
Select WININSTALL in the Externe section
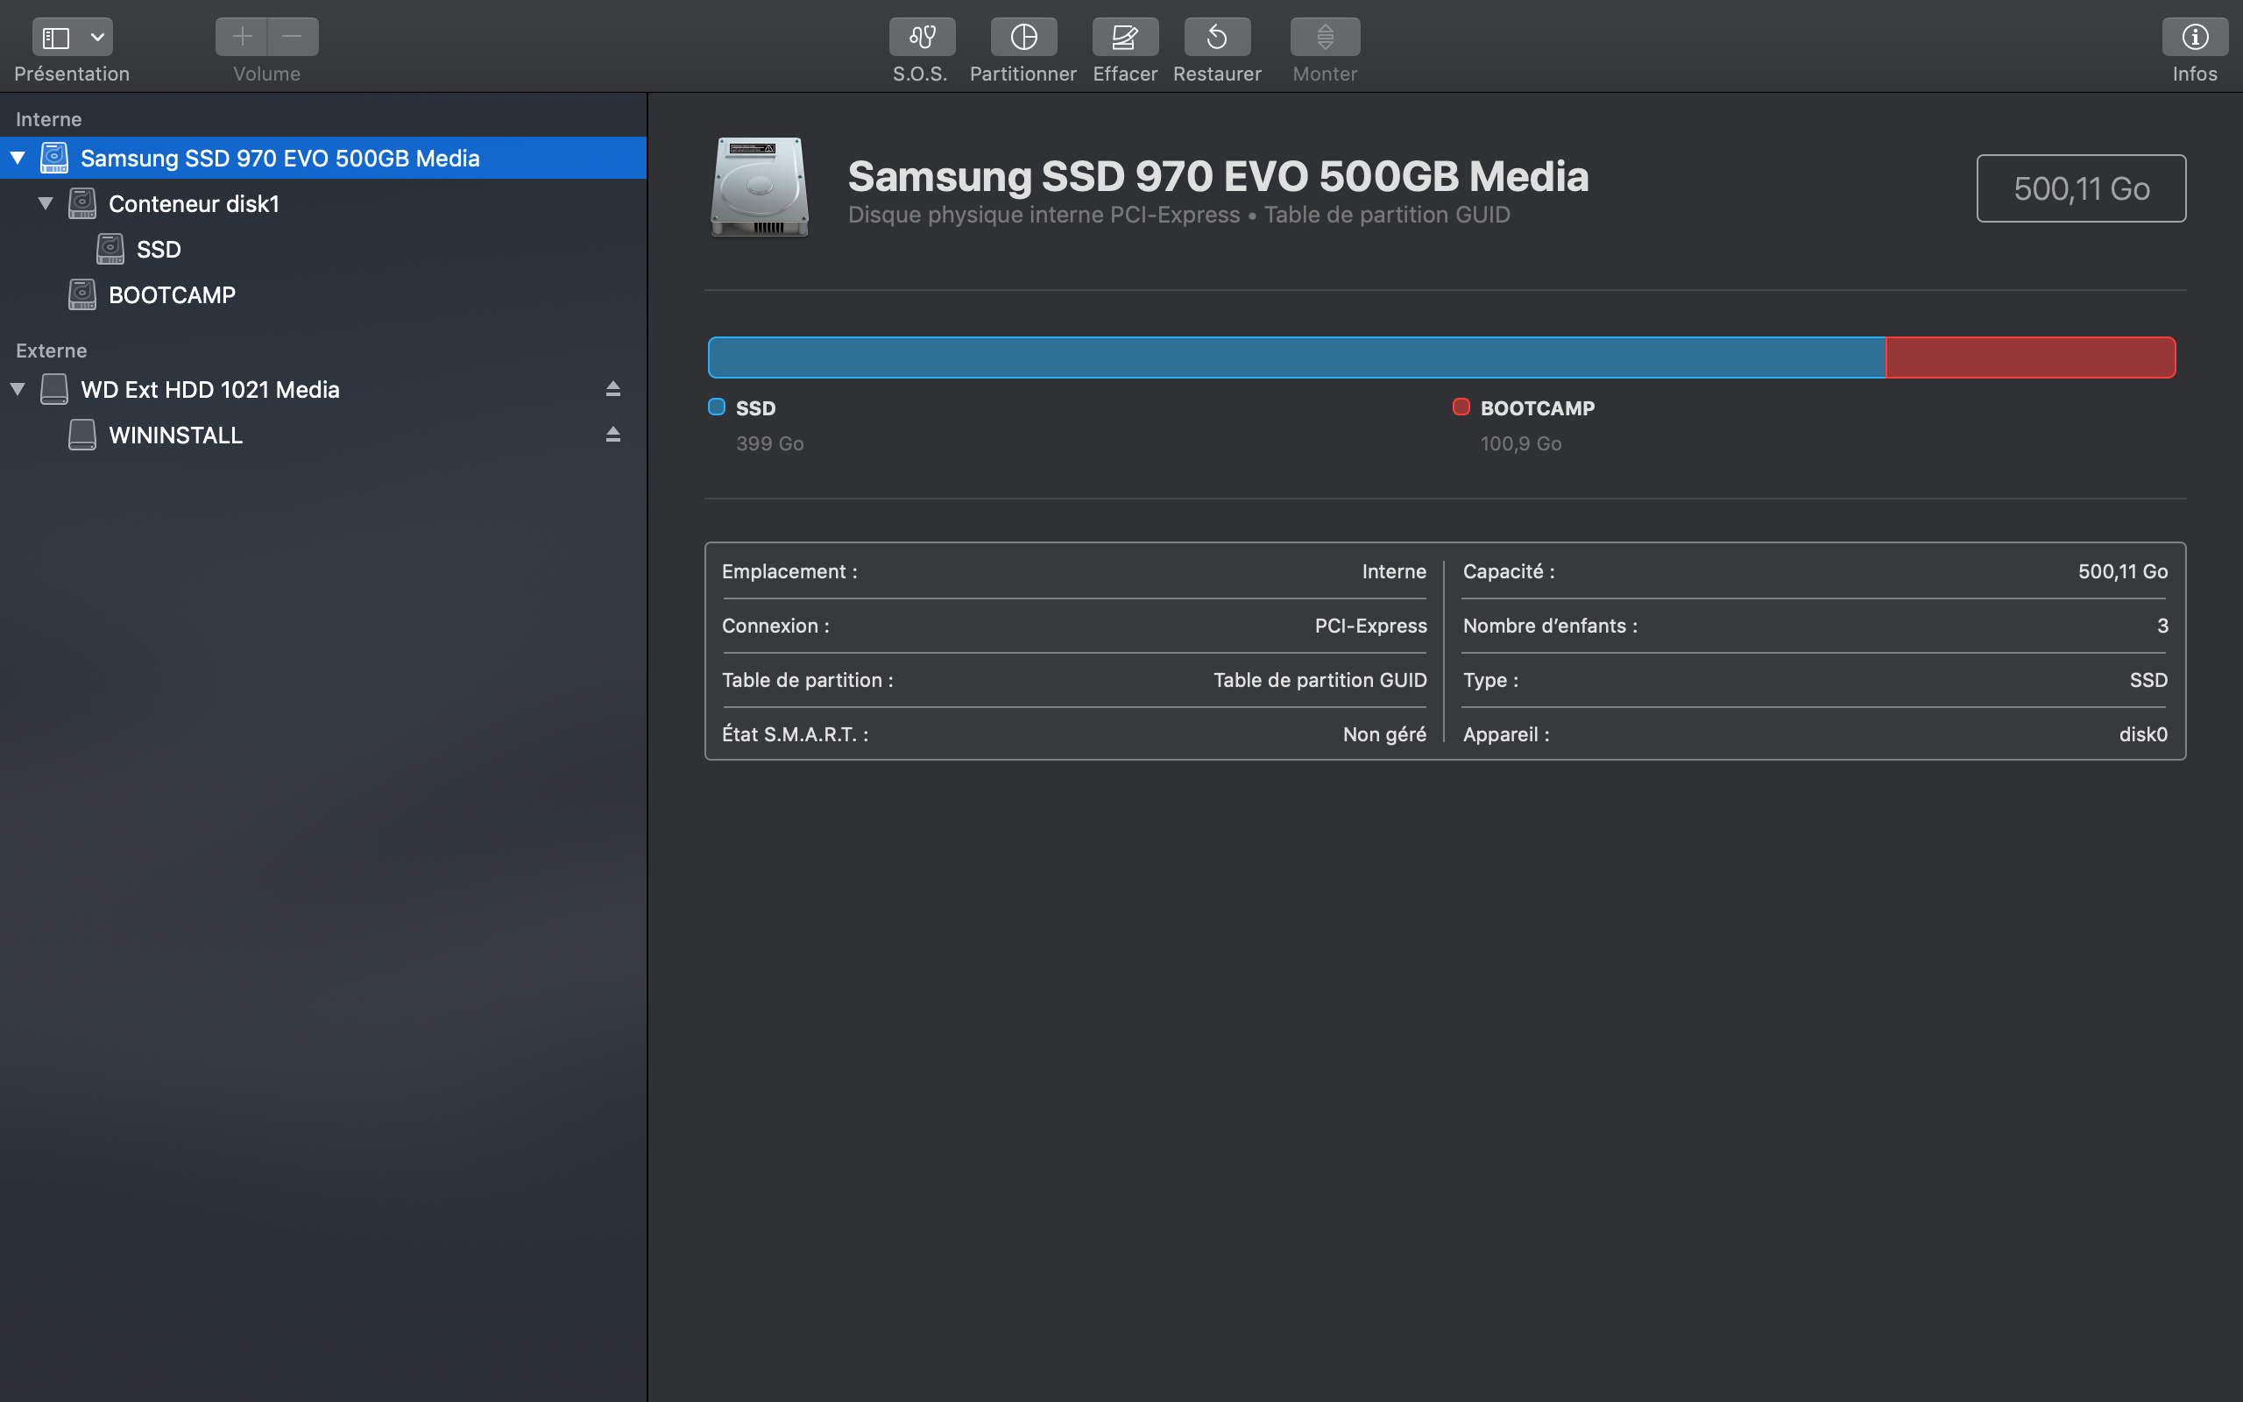175,435
